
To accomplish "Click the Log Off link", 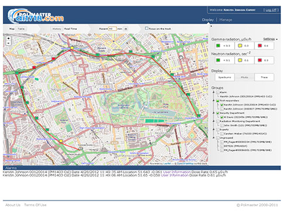I will click(x=271, y=10).
